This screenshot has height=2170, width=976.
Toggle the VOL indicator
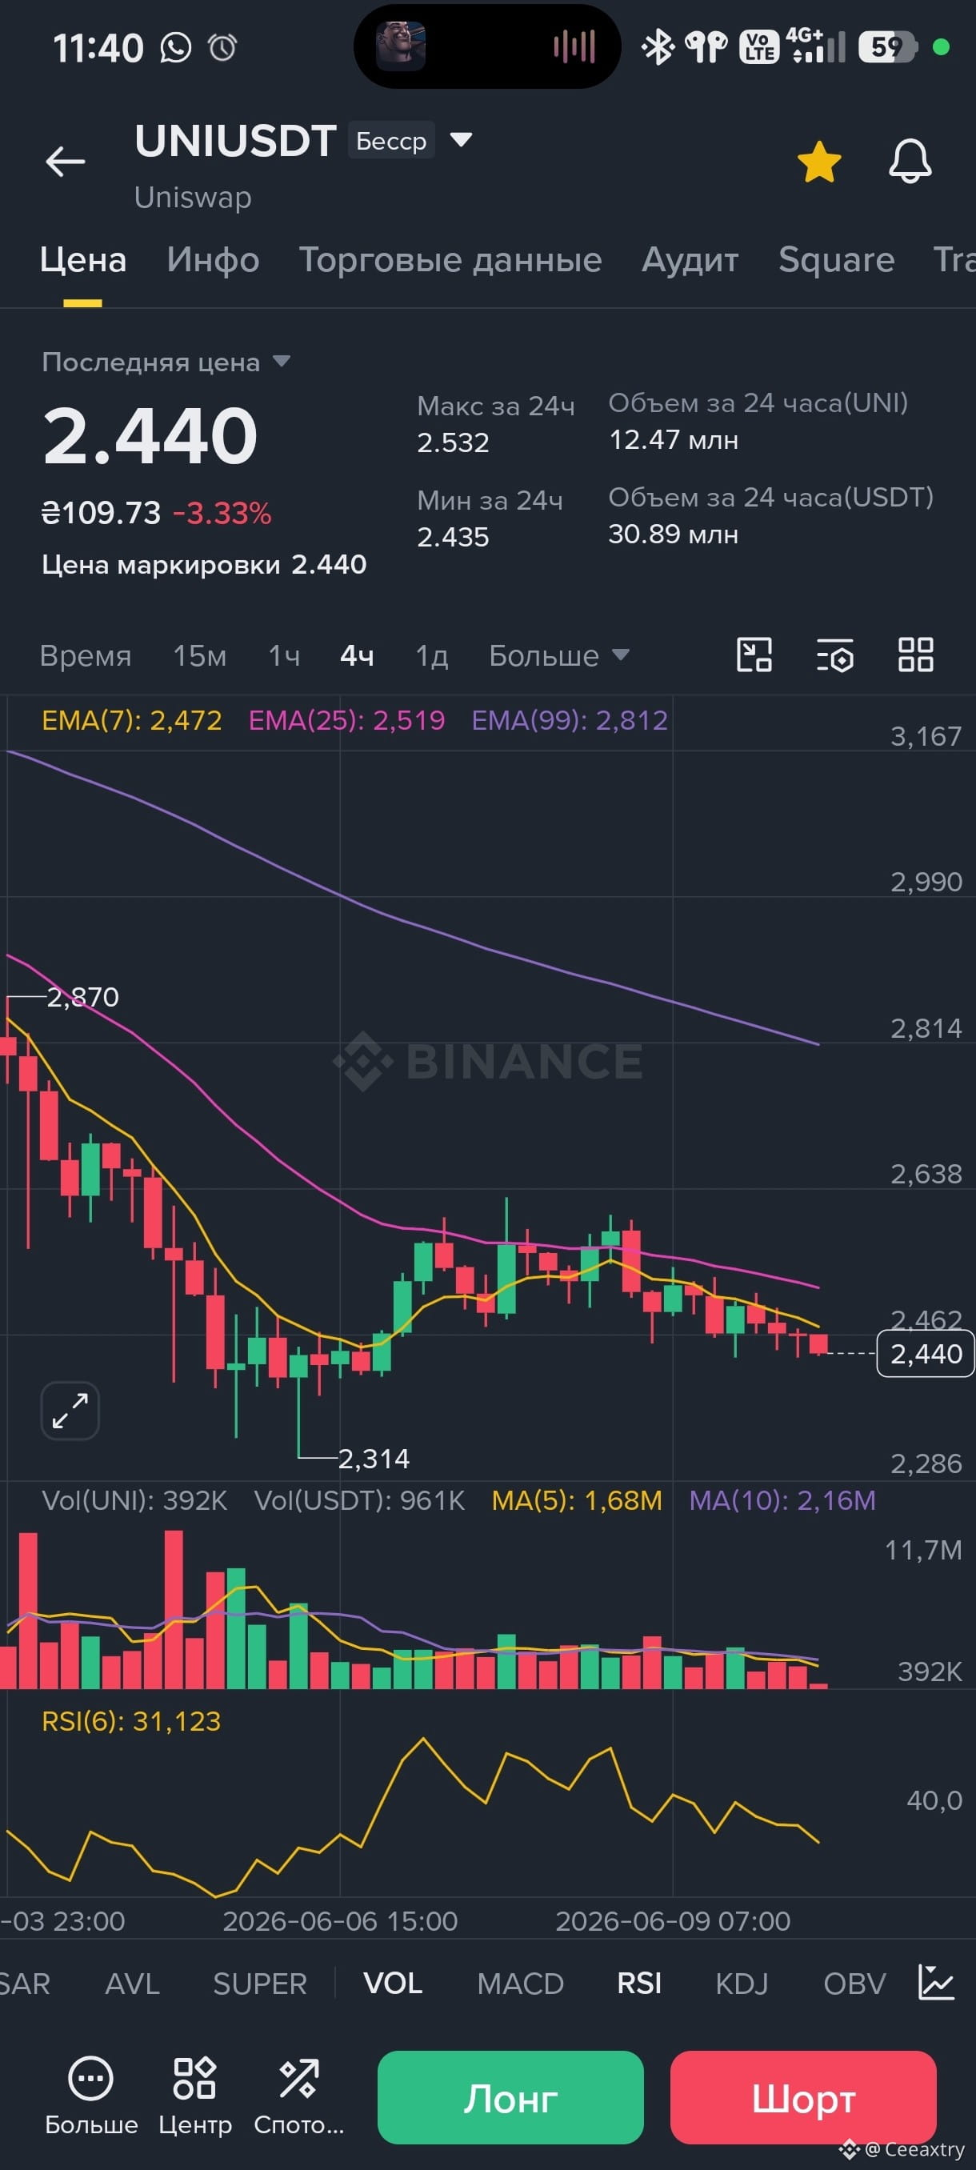pos(393,1983)
